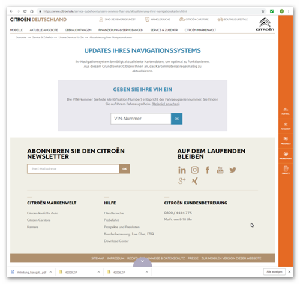Open Zur mobilen Version dieser Webseite link
Viewport: 300px width, 284px height.
[231, 258]
